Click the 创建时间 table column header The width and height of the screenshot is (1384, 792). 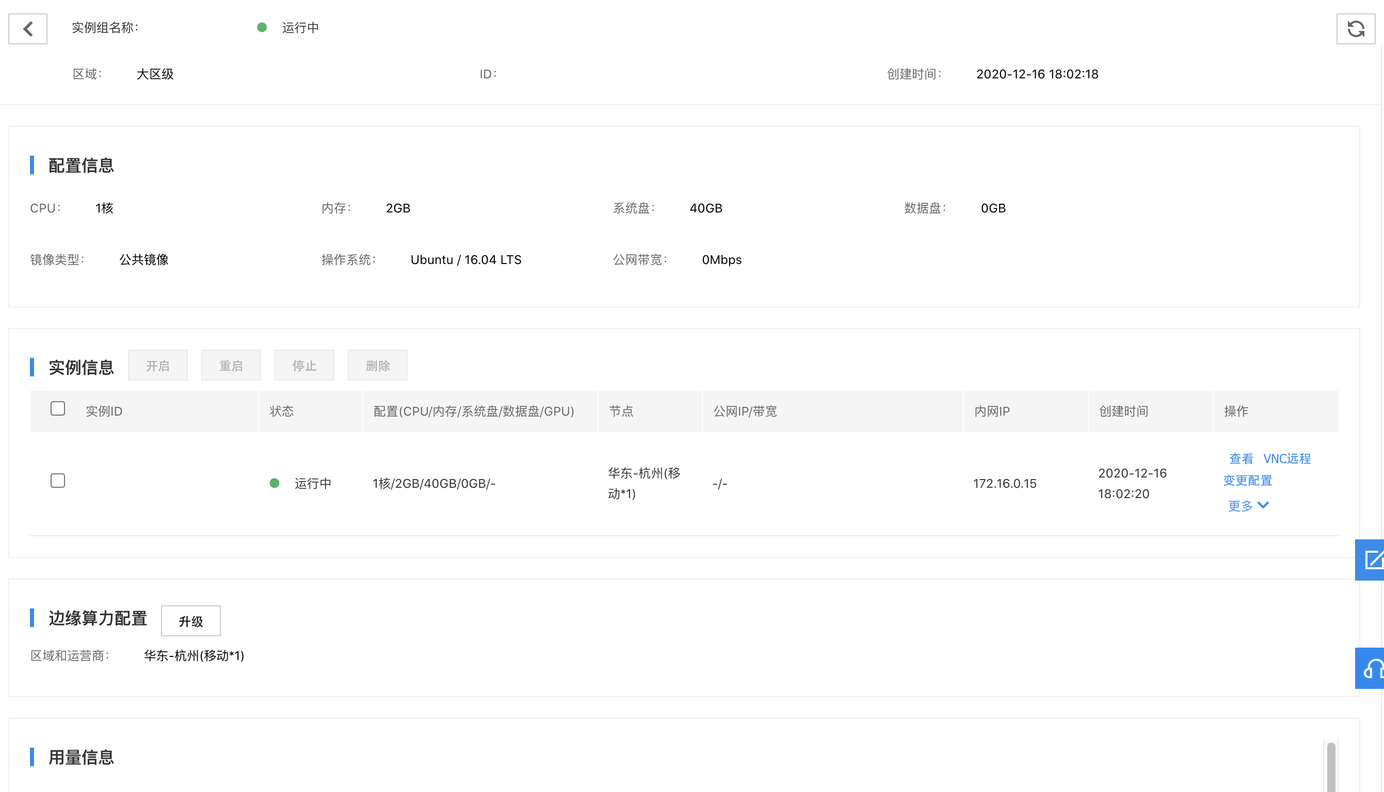tap(1123, 411)
